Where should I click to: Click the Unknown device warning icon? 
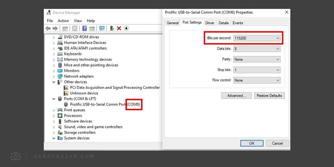66,93
